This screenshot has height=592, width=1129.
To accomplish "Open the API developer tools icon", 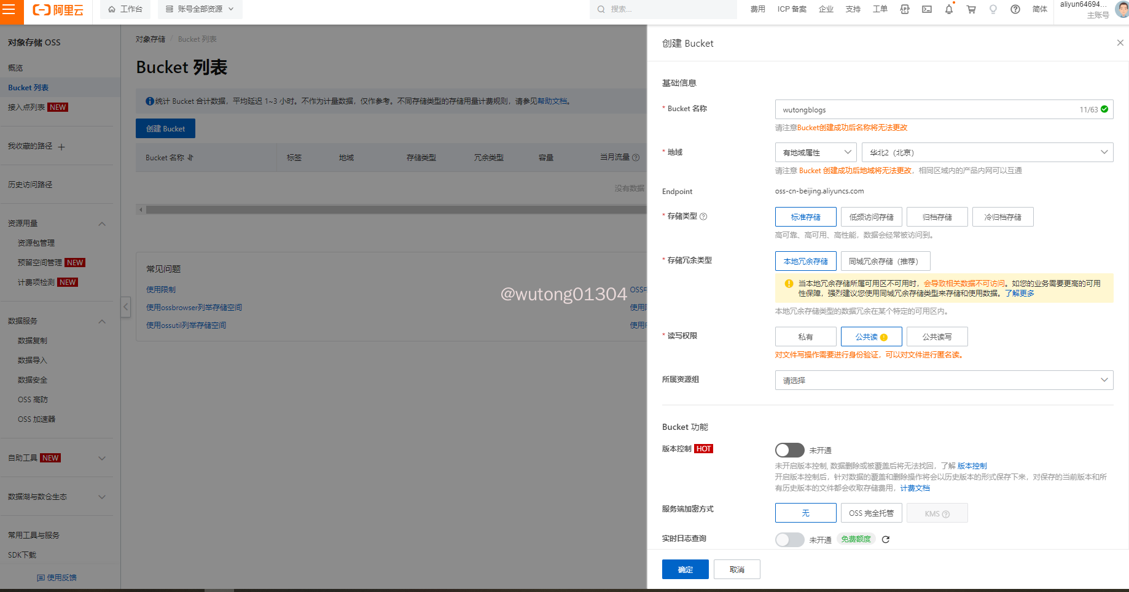I will (x=905, y=9).
